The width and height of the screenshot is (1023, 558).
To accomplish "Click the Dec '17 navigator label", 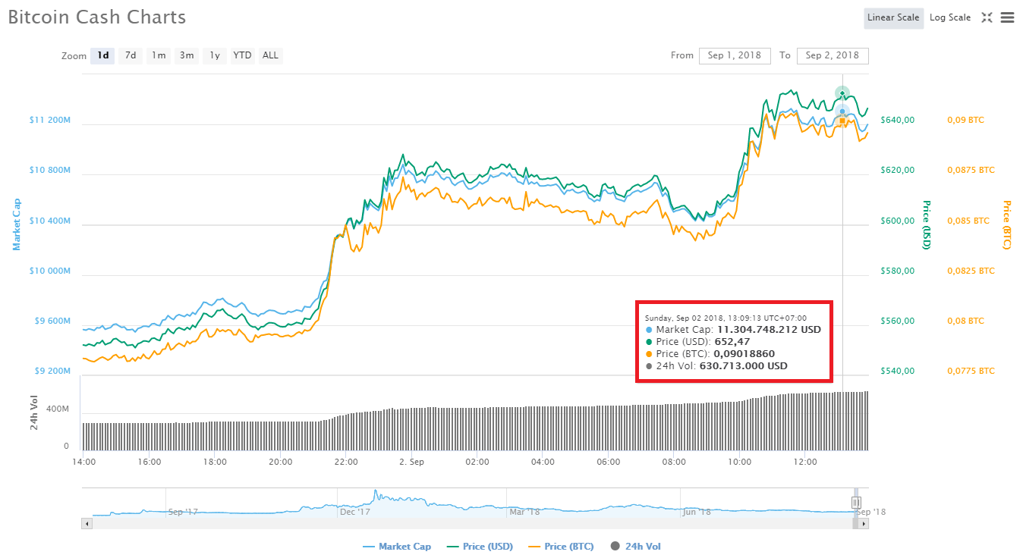I will click(x=355, y=512).
